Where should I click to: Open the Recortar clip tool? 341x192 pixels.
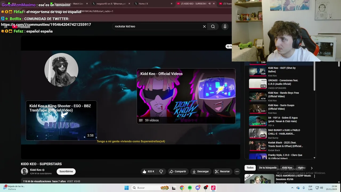point(222,171)
